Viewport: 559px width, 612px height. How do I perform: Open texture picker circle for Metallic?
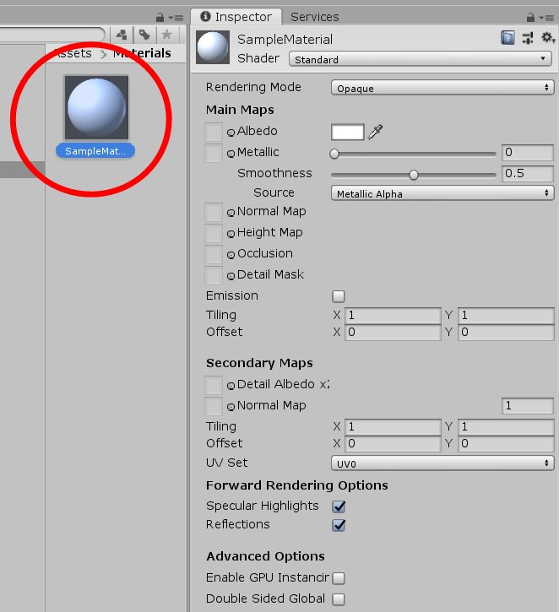click(231, 154)
